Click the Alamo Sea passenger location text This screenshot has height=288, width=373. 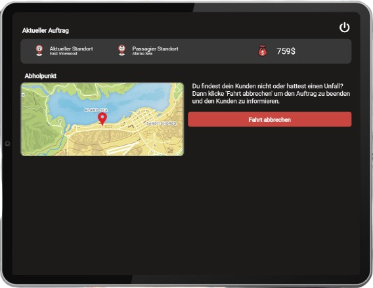(143, 54)
